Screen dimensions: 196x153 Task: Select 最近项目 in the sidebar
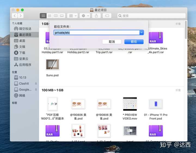[x=24, y=35]
